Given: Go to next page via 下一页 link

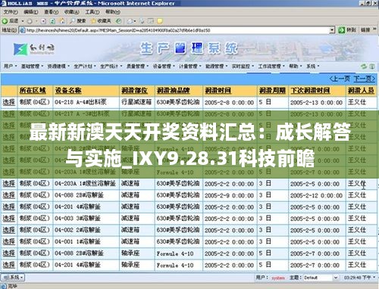Looking at the screenshot, I should [x=364, y=79].
